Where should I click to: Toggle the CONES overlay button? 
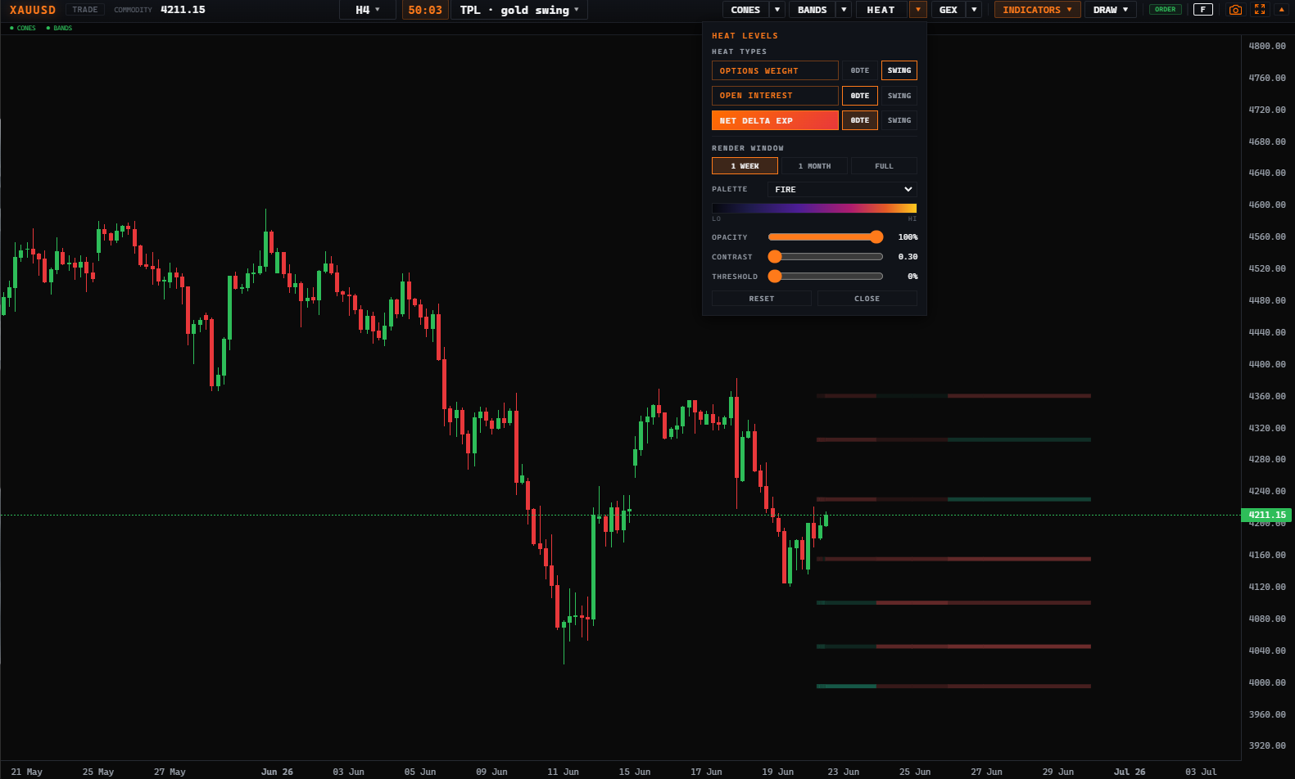[745, 10]
